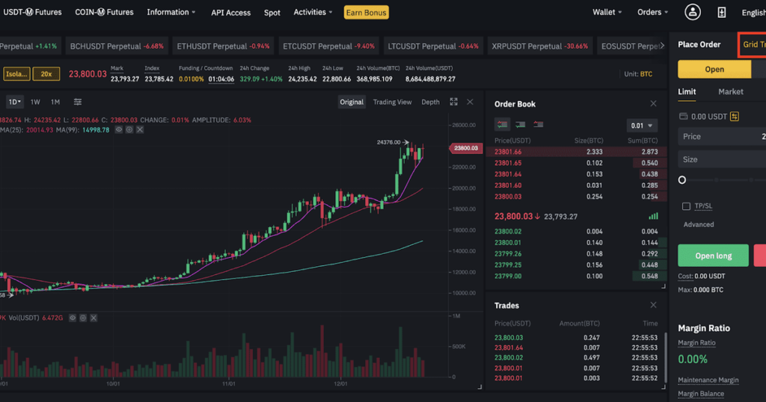Select the 1W chart interval

[x=35, y=102]
